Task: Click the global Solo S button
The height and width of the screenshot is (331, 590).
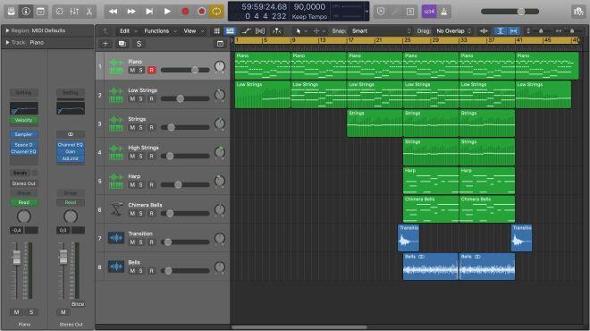Action: tap(139, 44)
